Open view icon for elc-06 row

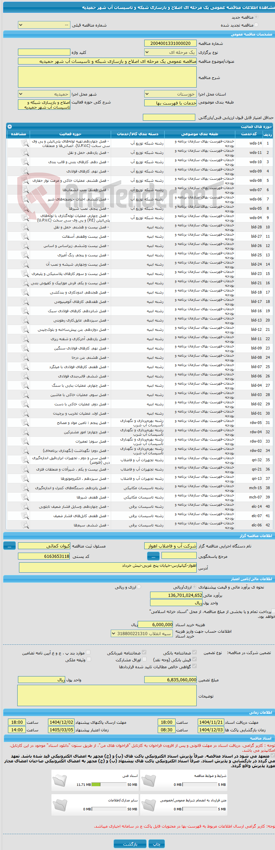point(25,525)
